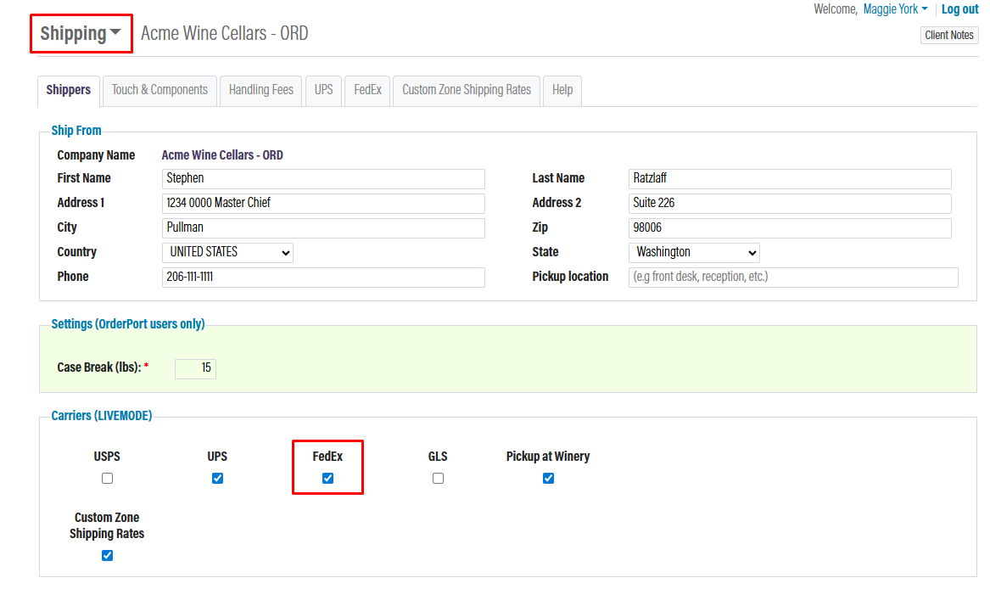Image resolution: width=990 pixels, height=589 pixels.
Task: Click the Last Name field
Action: click(x=790, y=179)
